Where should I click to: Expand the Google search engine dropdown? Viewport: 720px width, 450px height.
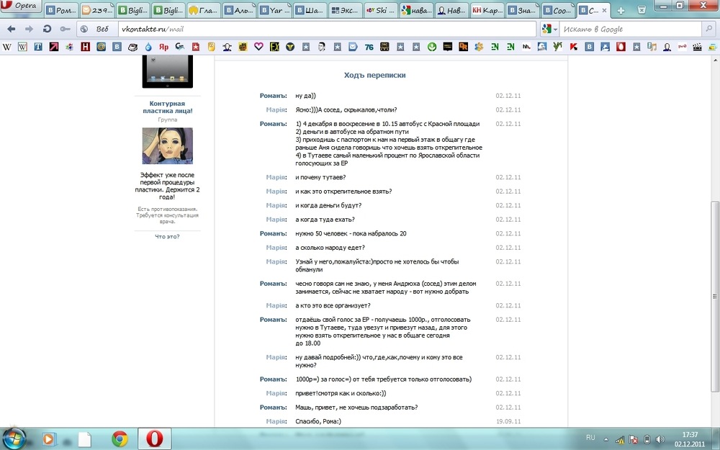click(550, 29)
